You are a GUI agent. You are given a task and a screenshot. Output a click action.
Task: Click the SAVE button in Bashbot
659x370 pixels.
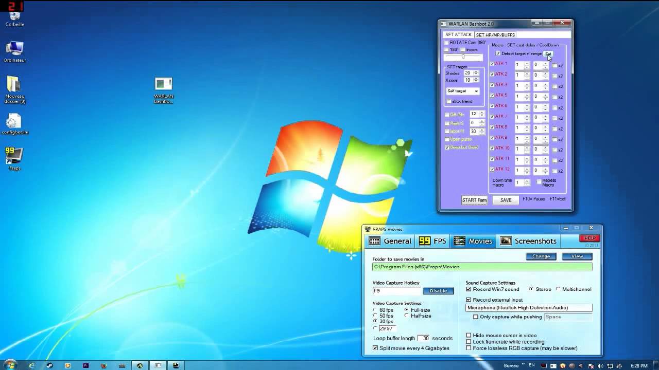[x=506, y=200]
